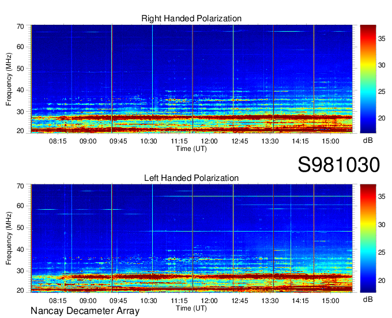Click the 14:15 time tick under Right Handed plot

[300, 141]
